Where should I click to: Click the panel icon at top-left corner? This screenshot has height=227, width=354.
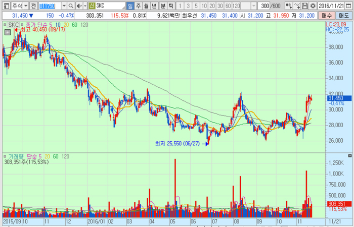(x=5, y=6)
